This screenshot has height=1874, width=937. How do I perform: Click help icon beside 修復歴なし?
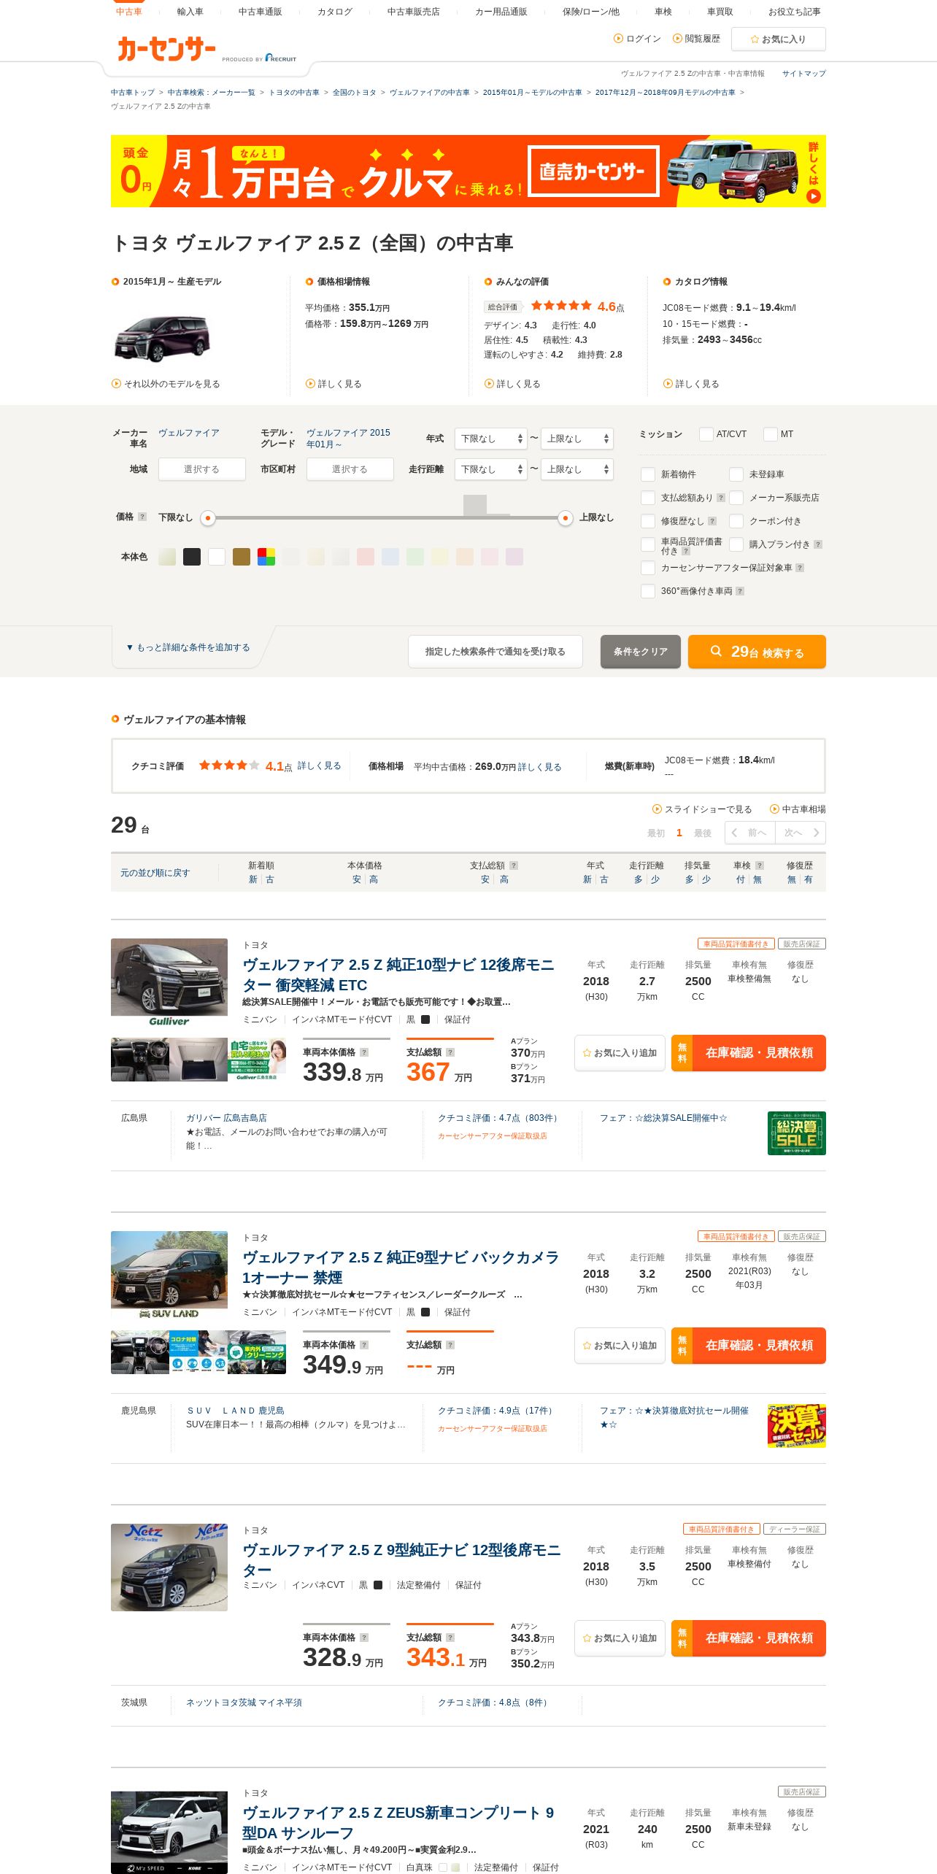712,521
